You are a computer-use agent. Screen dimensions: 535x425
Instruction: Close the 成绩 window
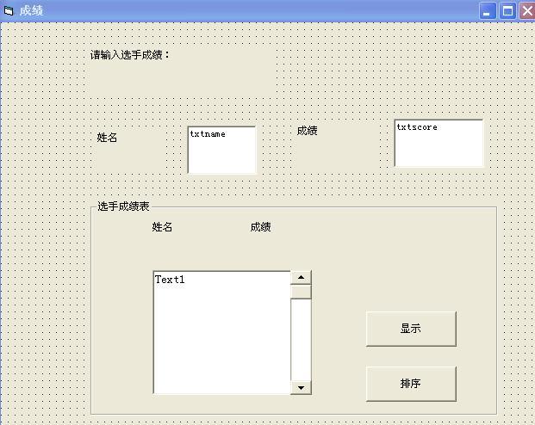tap(527, 11)
